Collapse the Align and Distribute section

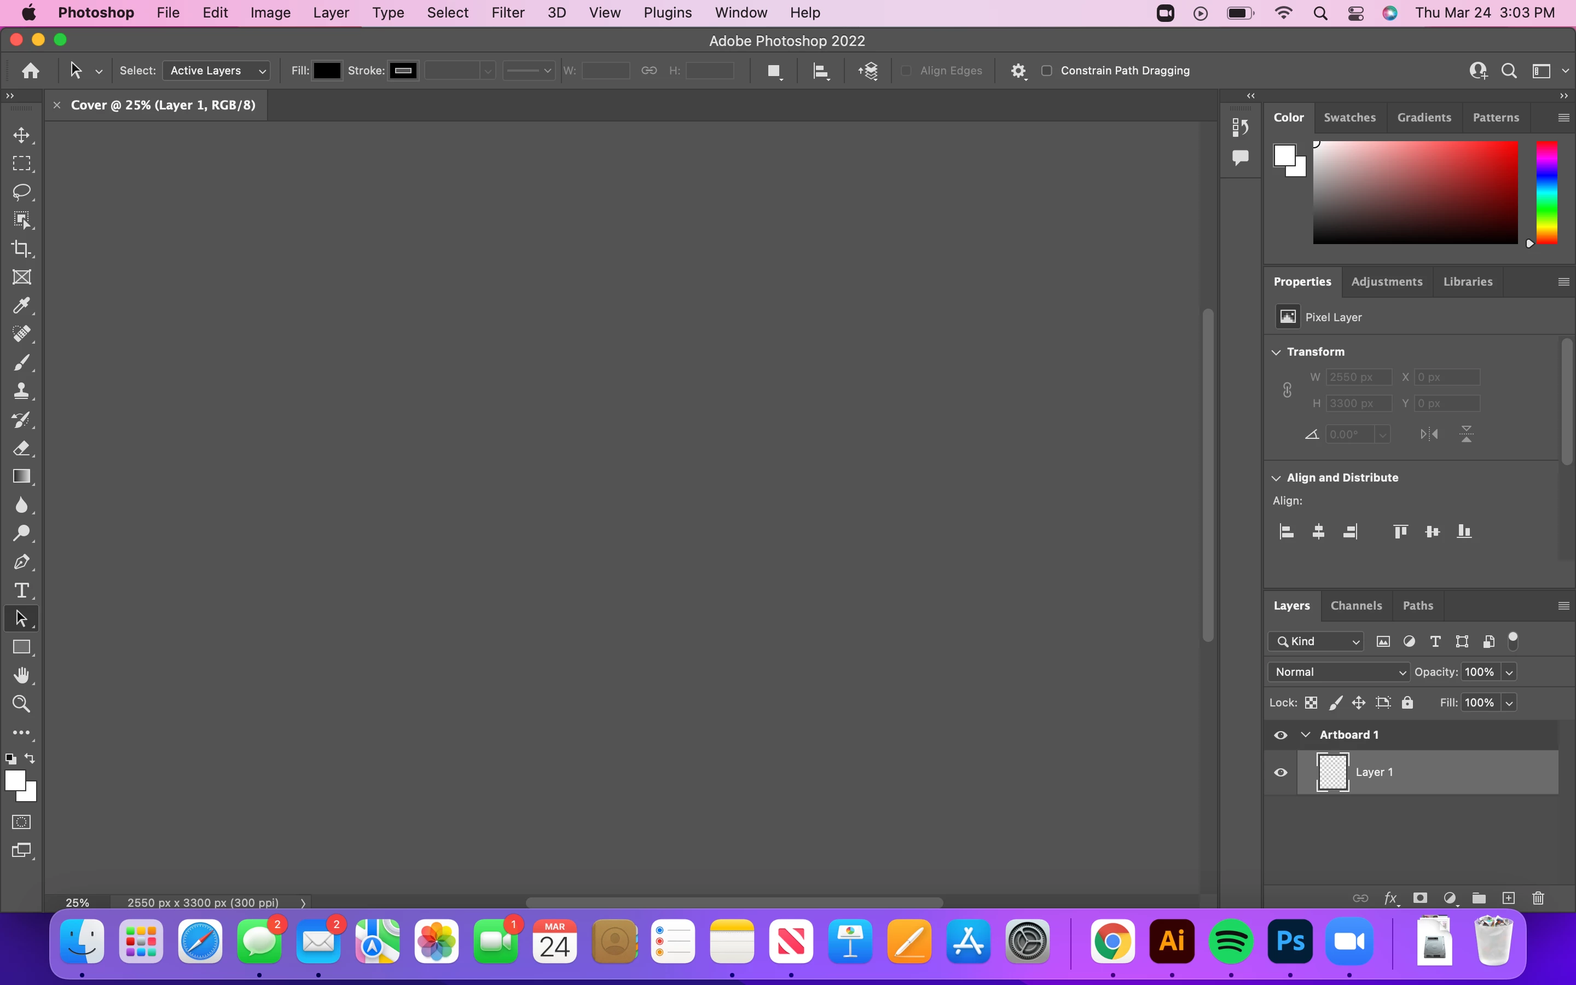tap(1277, 478)
